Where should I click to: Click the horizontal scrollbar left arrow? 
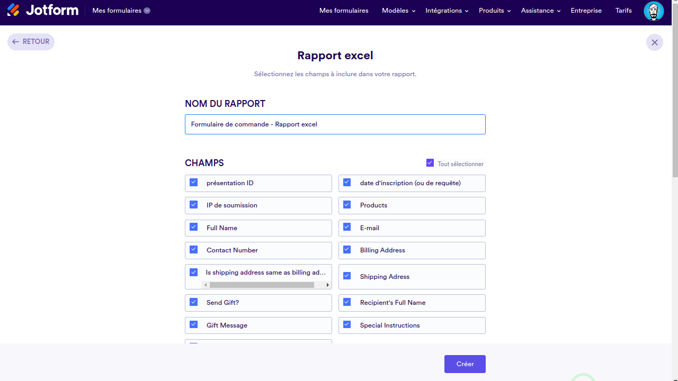click(x=206, y=285)
